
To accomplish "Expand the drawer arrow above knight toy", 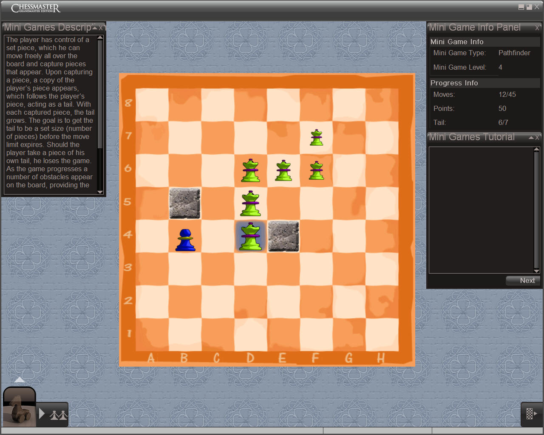I will tap(20, 380).
